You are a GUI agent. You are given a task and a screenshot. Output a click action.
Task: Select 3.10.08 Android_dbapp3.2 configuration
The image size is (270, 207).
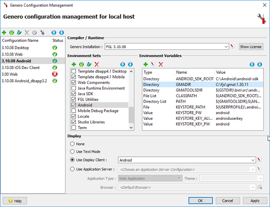coord(33,81)
